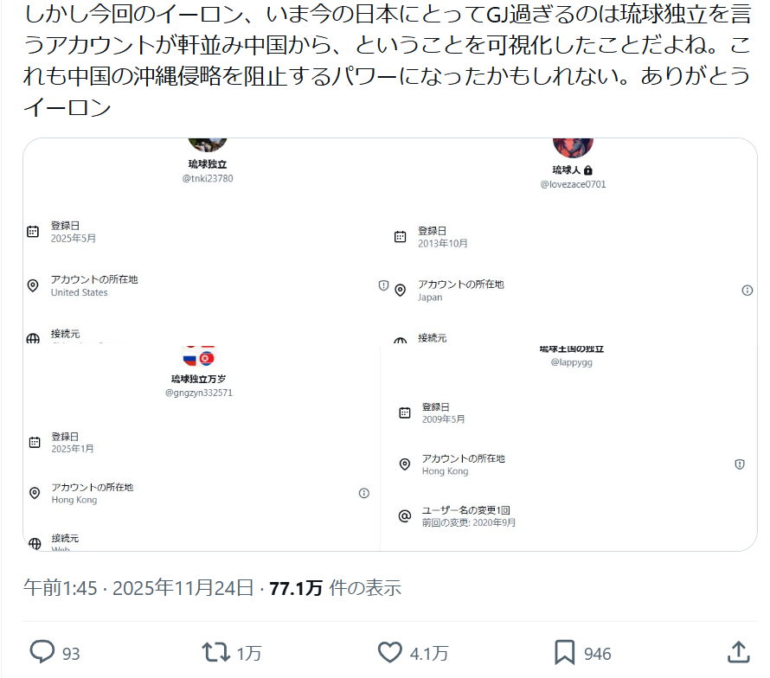770x678 pixels.
Task: Click shield icon in @lappygg Hong Kong row
Action: point(740,464)
